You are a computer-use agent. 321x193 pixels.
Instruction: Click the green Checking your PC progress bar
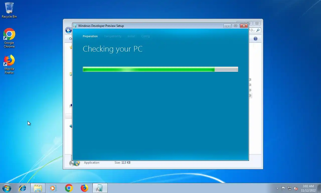click(160, 69)
